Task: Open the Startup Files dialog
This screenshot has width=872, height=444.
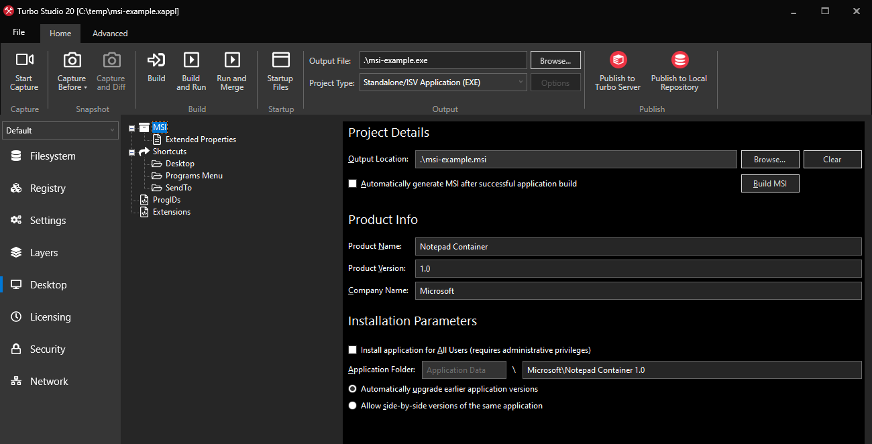Action: pos(280,70)
